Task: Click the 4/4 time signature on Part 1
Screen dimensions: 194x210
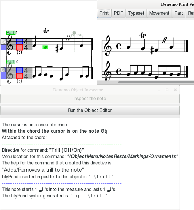Action: coord(26,44)
